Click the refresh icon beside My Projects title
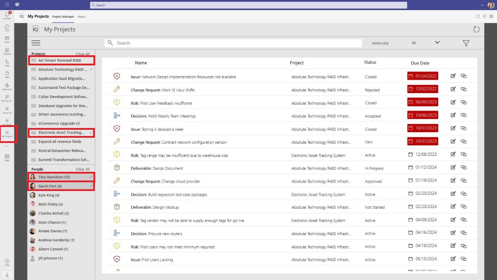The image size is (497, 280). (x=476, y=30)
